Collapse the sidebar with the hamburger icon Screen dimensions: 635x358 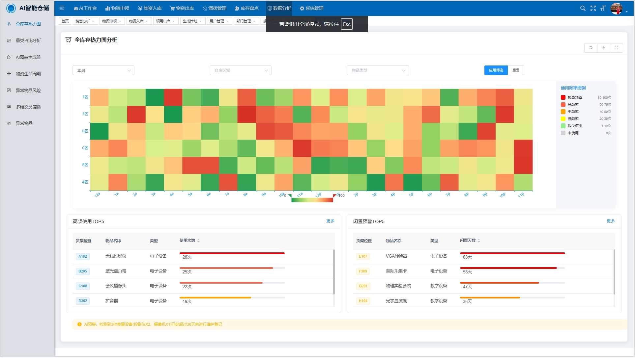(x=62, y=8)
